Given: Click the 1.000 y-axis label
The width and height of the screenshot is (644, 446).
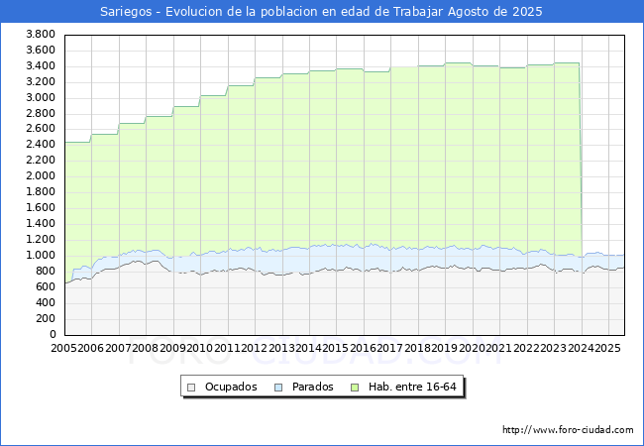Looking at the screenshot, I should [x=40, y=255].
